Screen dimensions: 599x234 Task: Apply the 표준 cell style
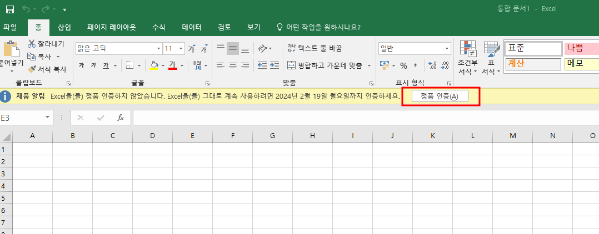click(533, 49)
